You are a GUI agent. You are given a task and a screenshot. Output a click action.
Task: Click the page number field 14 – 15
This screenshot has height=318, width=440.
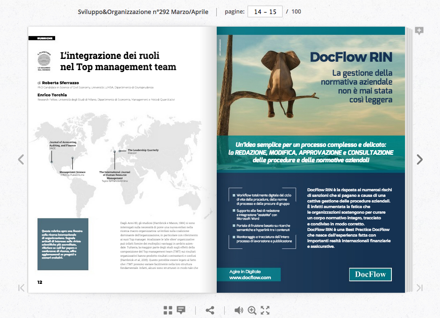click(x=265, y=12)
